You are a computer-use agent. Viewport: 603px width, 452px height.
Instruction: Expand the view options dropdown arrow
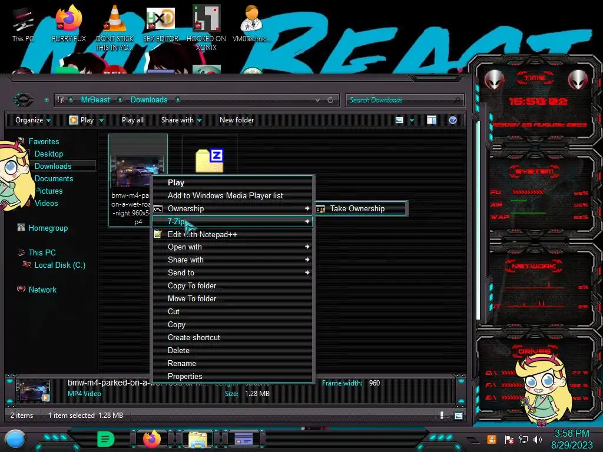coord(412,120)
